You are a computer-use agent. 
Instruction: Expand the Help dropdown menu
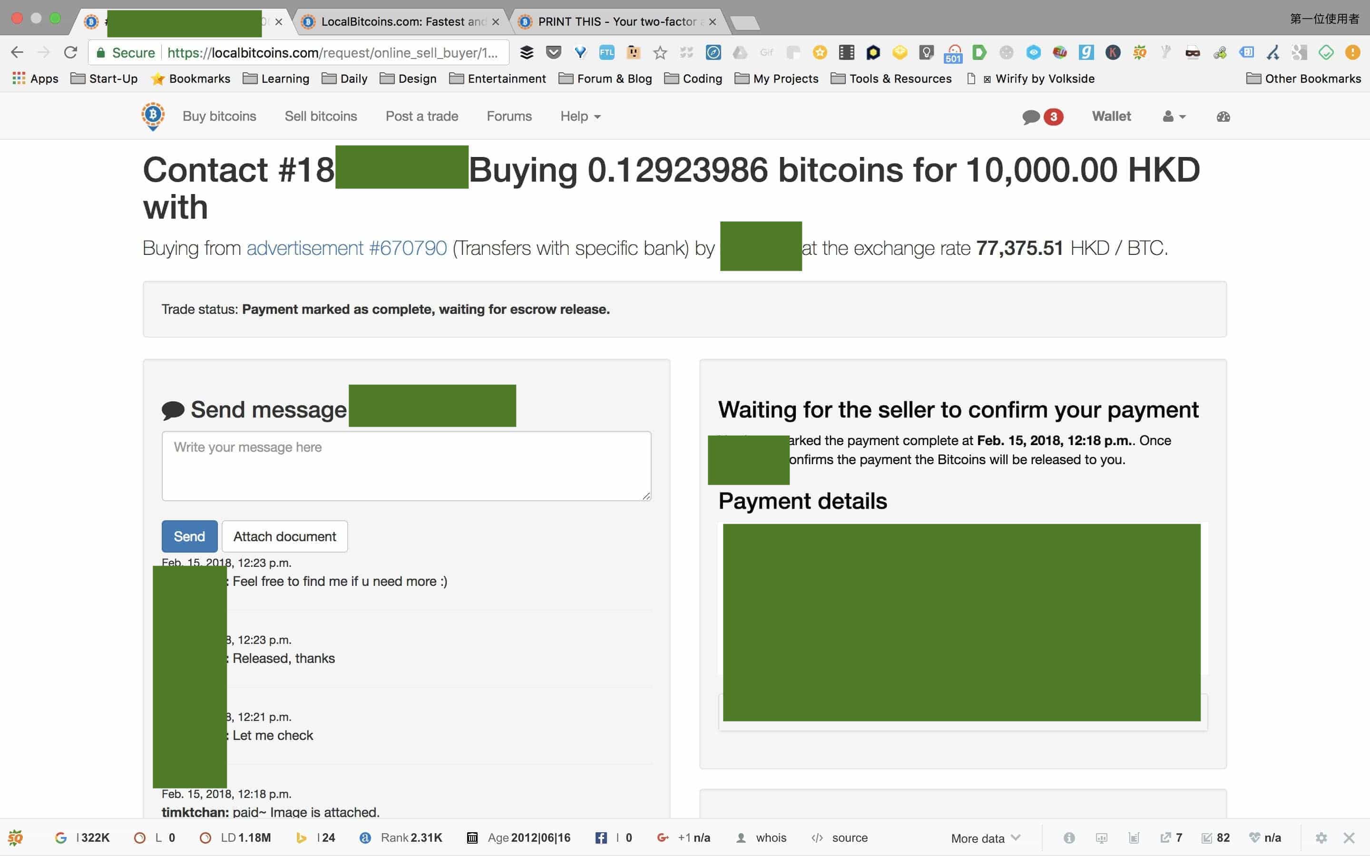(x=580, y=117)
